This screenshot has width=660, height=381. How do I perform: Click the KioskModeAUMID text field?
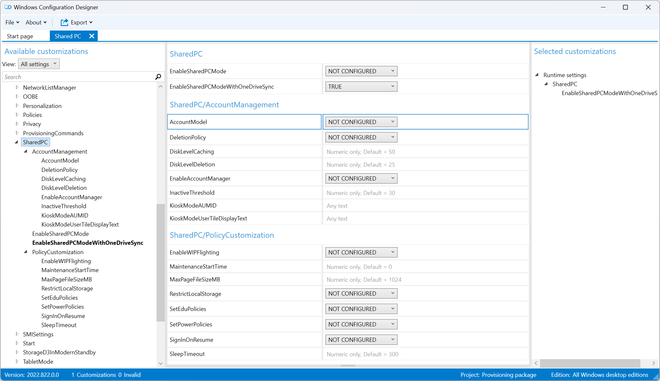pos(418,205)
